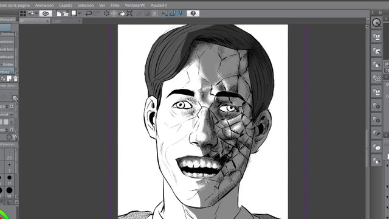Open Clip Studio launcher spiral icon

click(x=46, y=13)
